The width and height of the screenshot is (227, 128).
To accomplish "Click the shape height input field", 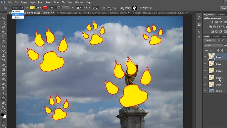I will click(x=95, y=8).
